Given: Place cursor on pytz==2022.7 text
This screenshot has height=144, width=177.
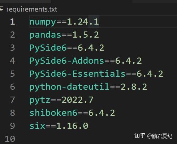Looking at the screenshot, I should [61, 100].
